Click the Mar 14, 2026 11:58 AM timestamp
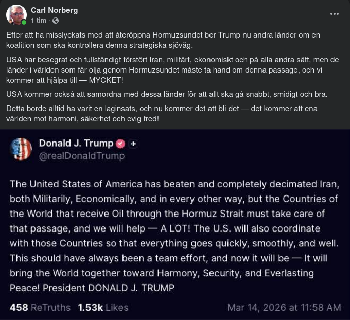The image size is (350, 320). click(284, 308)
